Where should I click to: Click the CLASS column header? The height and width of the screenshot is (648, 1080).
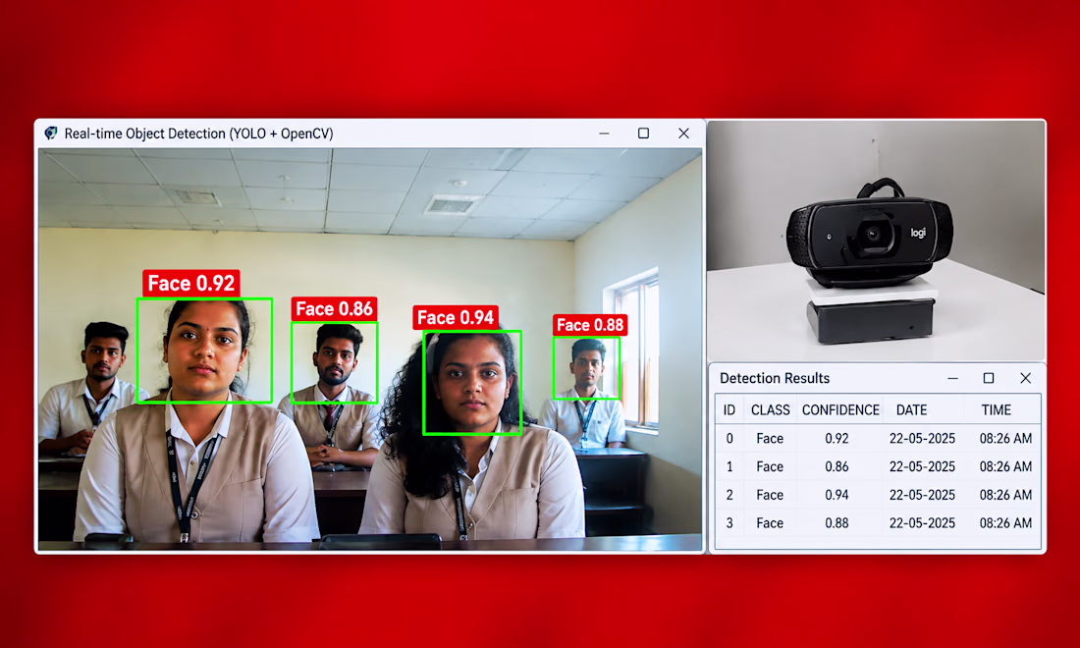pyautogui.click(x=770, y=409)
